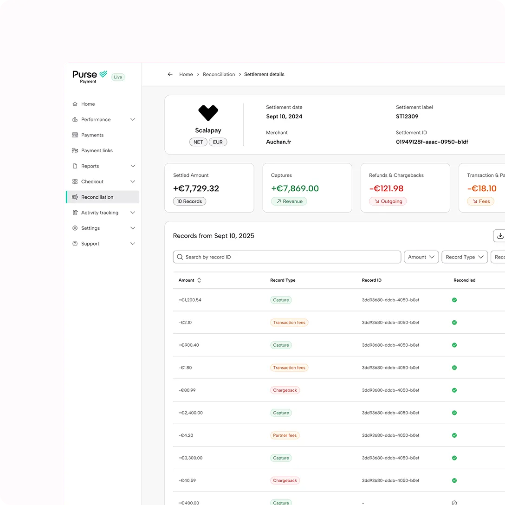This screenshot has width=505, height=505.
Task: Click the Payments card icon in sidebar
Action: pyautogui.click(x=75, y=135)
